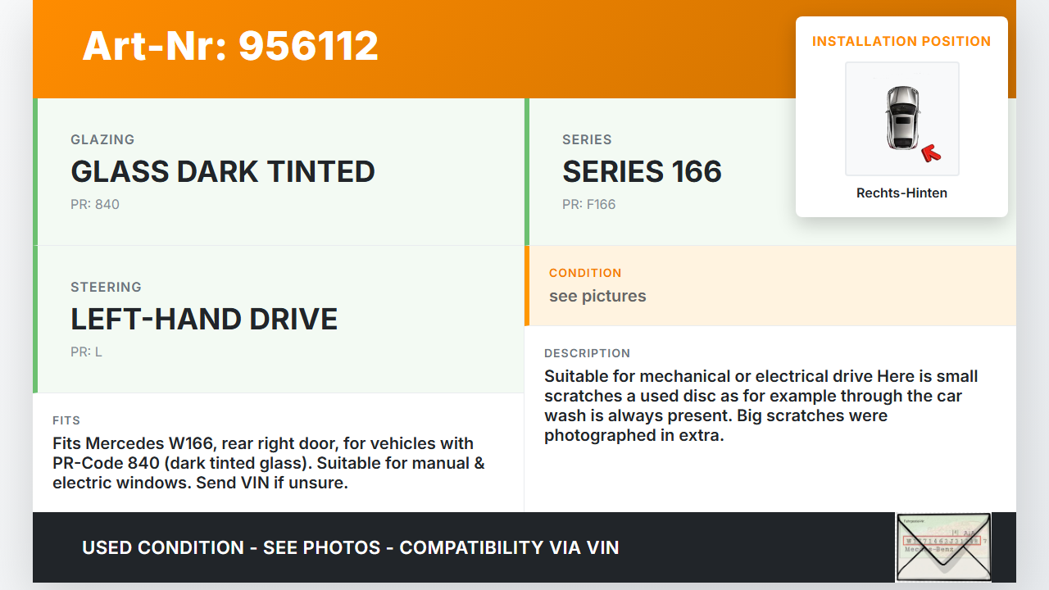Click the Rechts-Hinten caption
Viewport: 1049px width, 590px height.
tap(901, 193)
